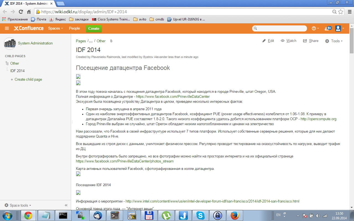Expand the breadcrumb ellipsis
Image resolution: width=354 pixels, height=221 pixels.
click(x=91, y=41)
